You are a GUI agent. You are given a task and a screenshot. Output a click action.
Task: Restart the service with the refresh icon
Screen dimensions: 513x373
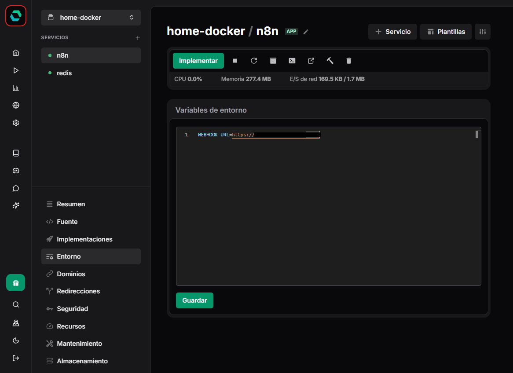[254, 61]
